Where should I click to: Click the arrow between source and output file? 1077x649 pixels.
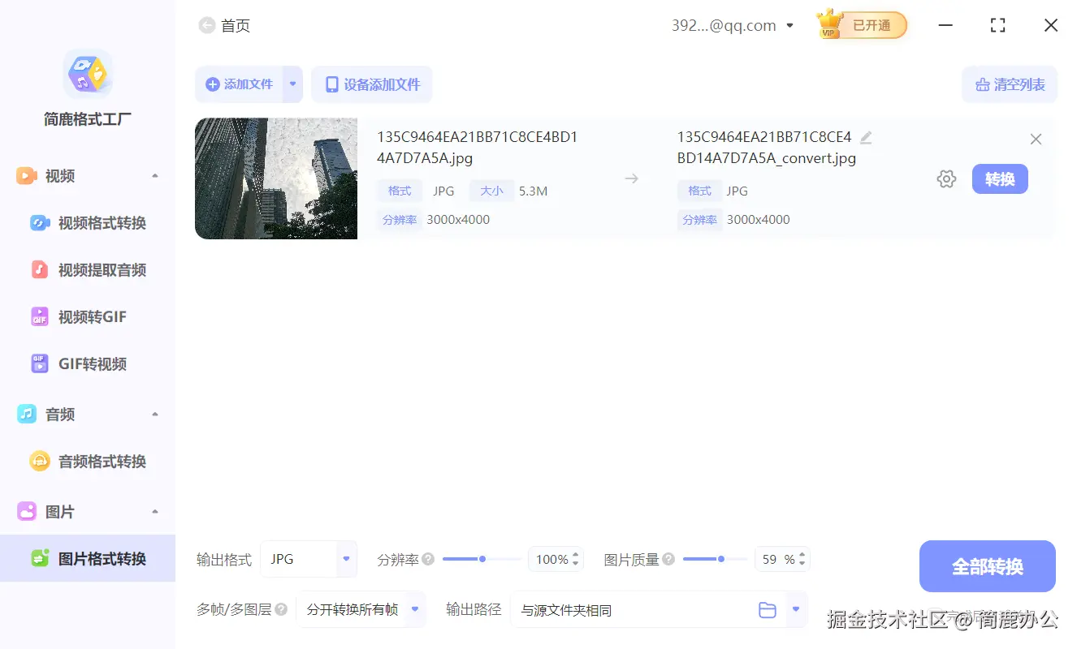pyautogui.click(x=631, y=179)
